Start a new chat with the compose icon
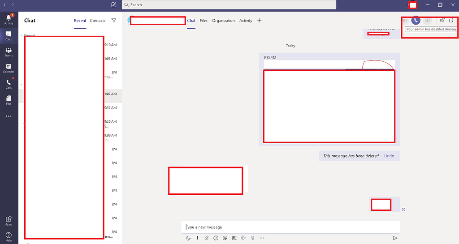 (x=114, y=4)
